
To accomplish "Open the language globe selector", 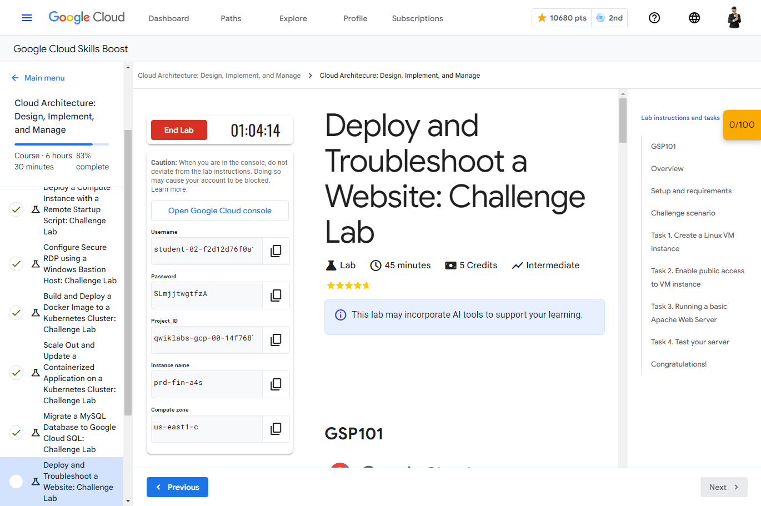I will [x=694, y=18].
